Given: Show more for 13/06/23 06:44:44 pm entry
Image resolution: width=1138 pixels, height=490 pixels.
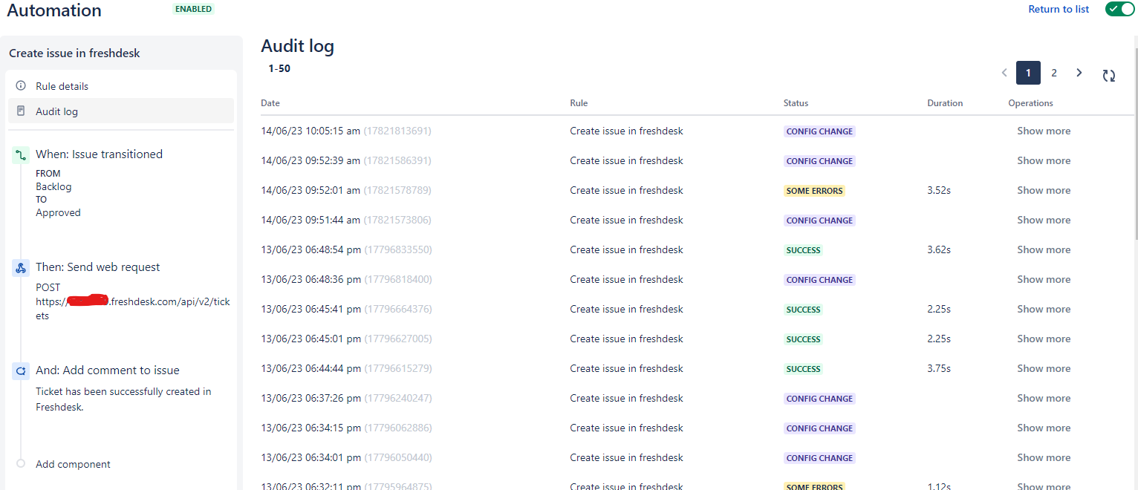Looking at the screenshot, I should pos(1044,368).
